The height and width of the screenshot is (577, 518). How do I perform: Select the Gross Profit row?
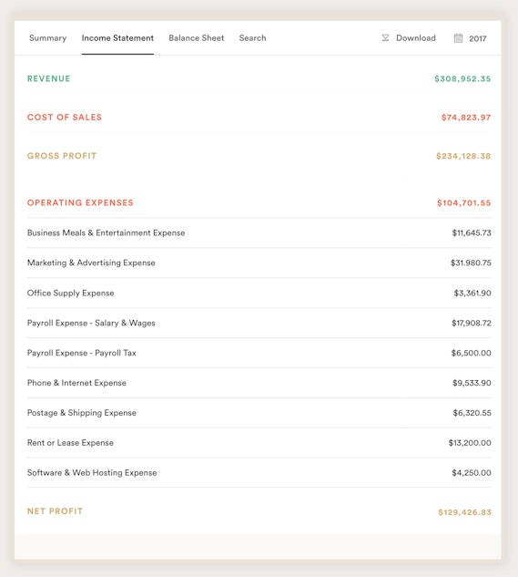(x=259, y=156)
